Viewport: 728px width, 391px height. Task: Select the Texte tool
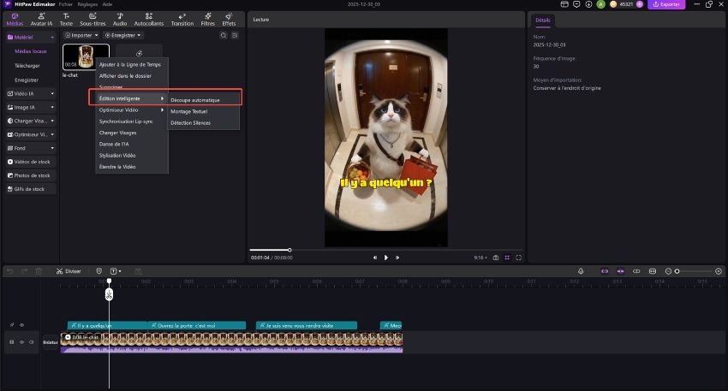tap(66, 20)
